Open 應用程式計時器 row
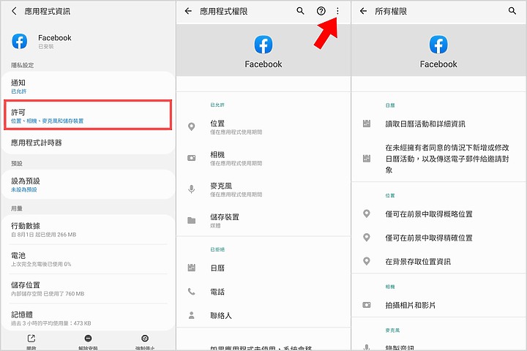Image resolution: width=527 pixels, height=351 pixels. pyautogui.click(x=88, y=143)
